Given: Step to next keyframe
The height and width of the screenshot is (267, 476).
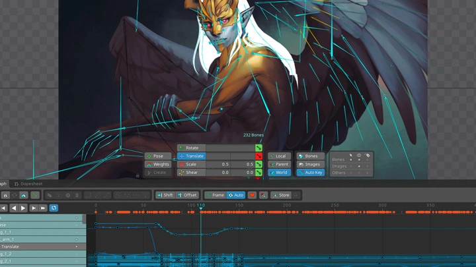Looking at the screenshot, I should pyautogui.click(x=34, y=208).
